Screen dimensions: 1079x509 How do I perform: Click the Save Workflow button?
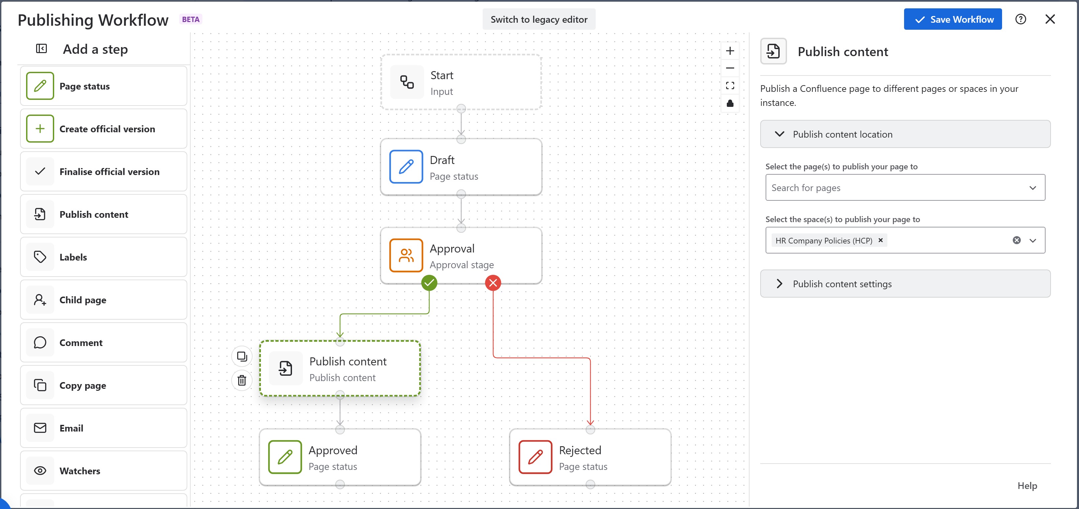952,19
